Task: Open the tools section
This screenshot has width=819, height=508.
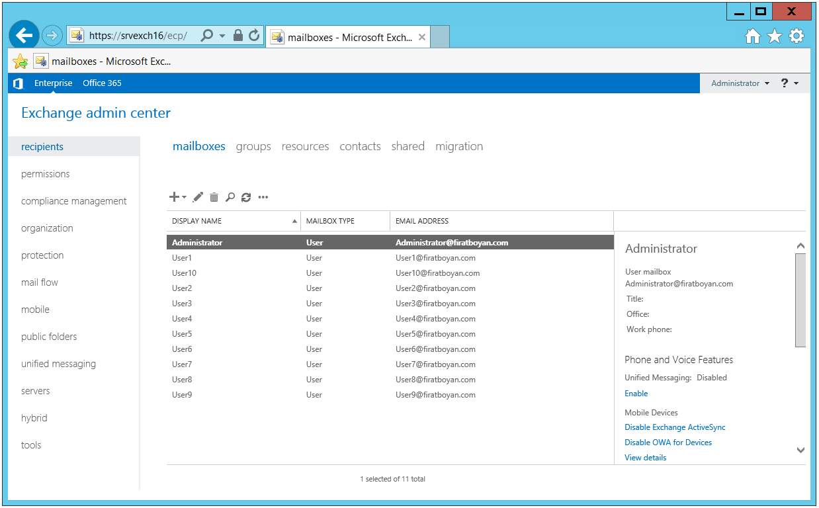Action: [x=31, y=445]
